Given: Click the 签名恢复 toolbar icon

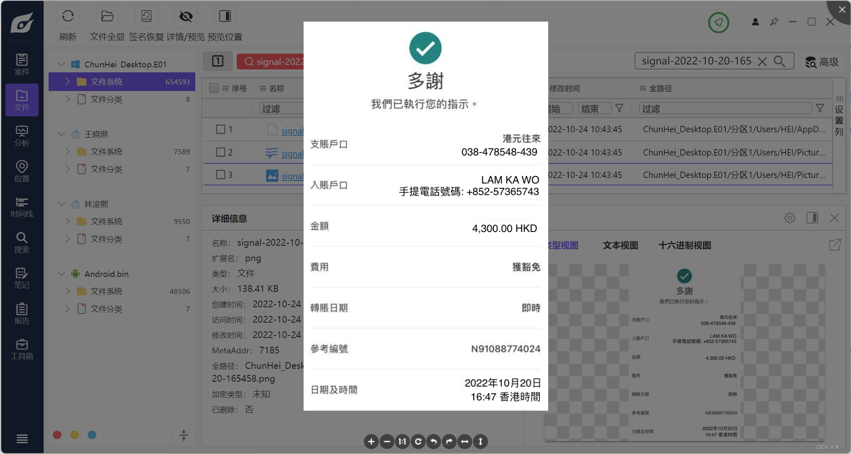Looking at the screenshot, I should pyautogui.click(x=146, y=17).
